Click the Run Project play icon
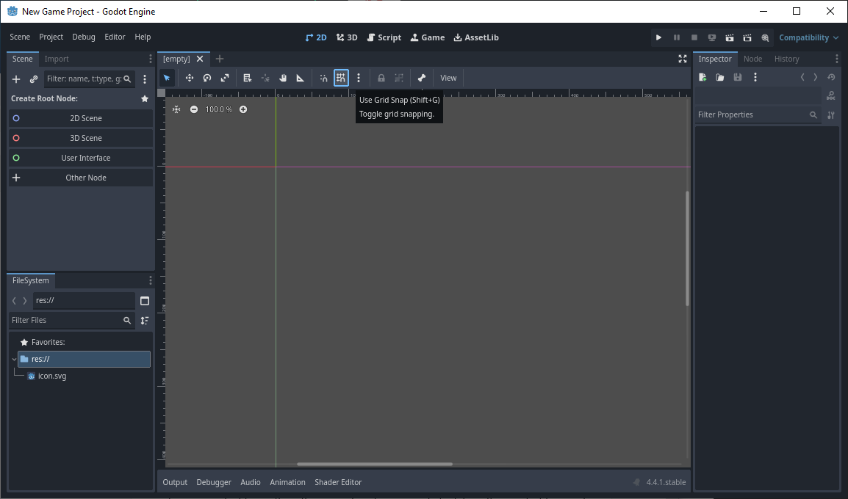The image size is (848, 499). pyautogui.click(x=658, y=37)
